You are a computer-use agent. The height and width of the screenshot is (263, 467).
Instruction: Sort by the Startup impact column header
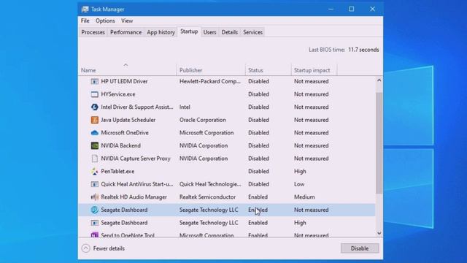pos(314,70)
